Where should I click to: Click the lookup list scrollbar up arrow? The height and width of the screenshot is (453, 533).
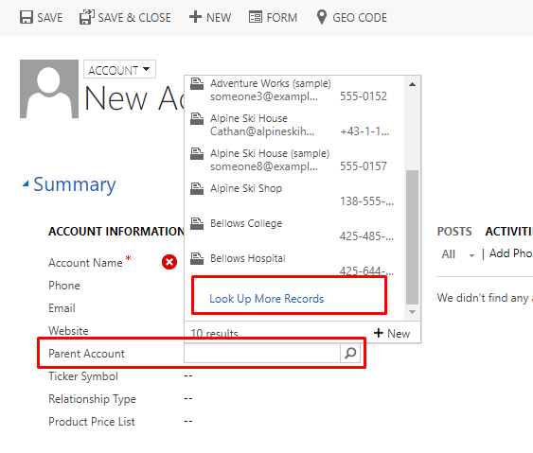(413, 84)
